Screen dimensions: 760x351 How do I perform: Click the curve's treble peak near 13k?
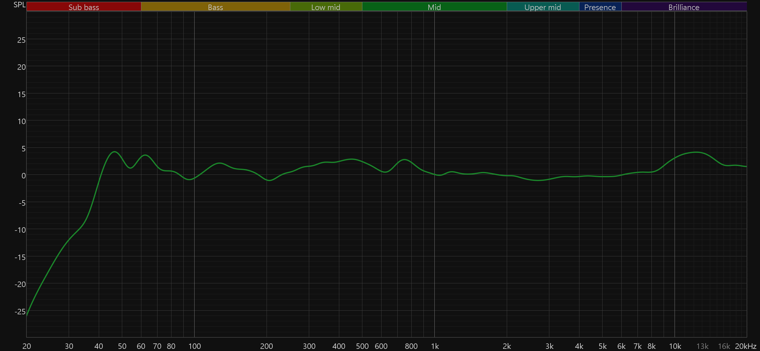[x=696, y=152]
